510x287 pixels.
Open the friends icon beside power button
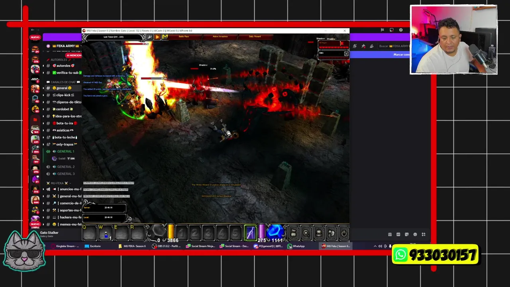click(x=331, y=233)
